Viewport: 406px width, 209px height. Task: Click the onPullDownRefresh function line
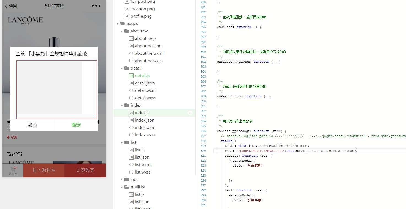click(248, 62)
